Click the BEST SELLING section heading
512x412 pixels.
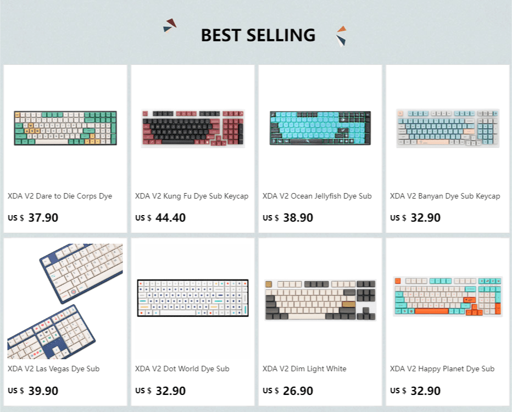[259, 35]
